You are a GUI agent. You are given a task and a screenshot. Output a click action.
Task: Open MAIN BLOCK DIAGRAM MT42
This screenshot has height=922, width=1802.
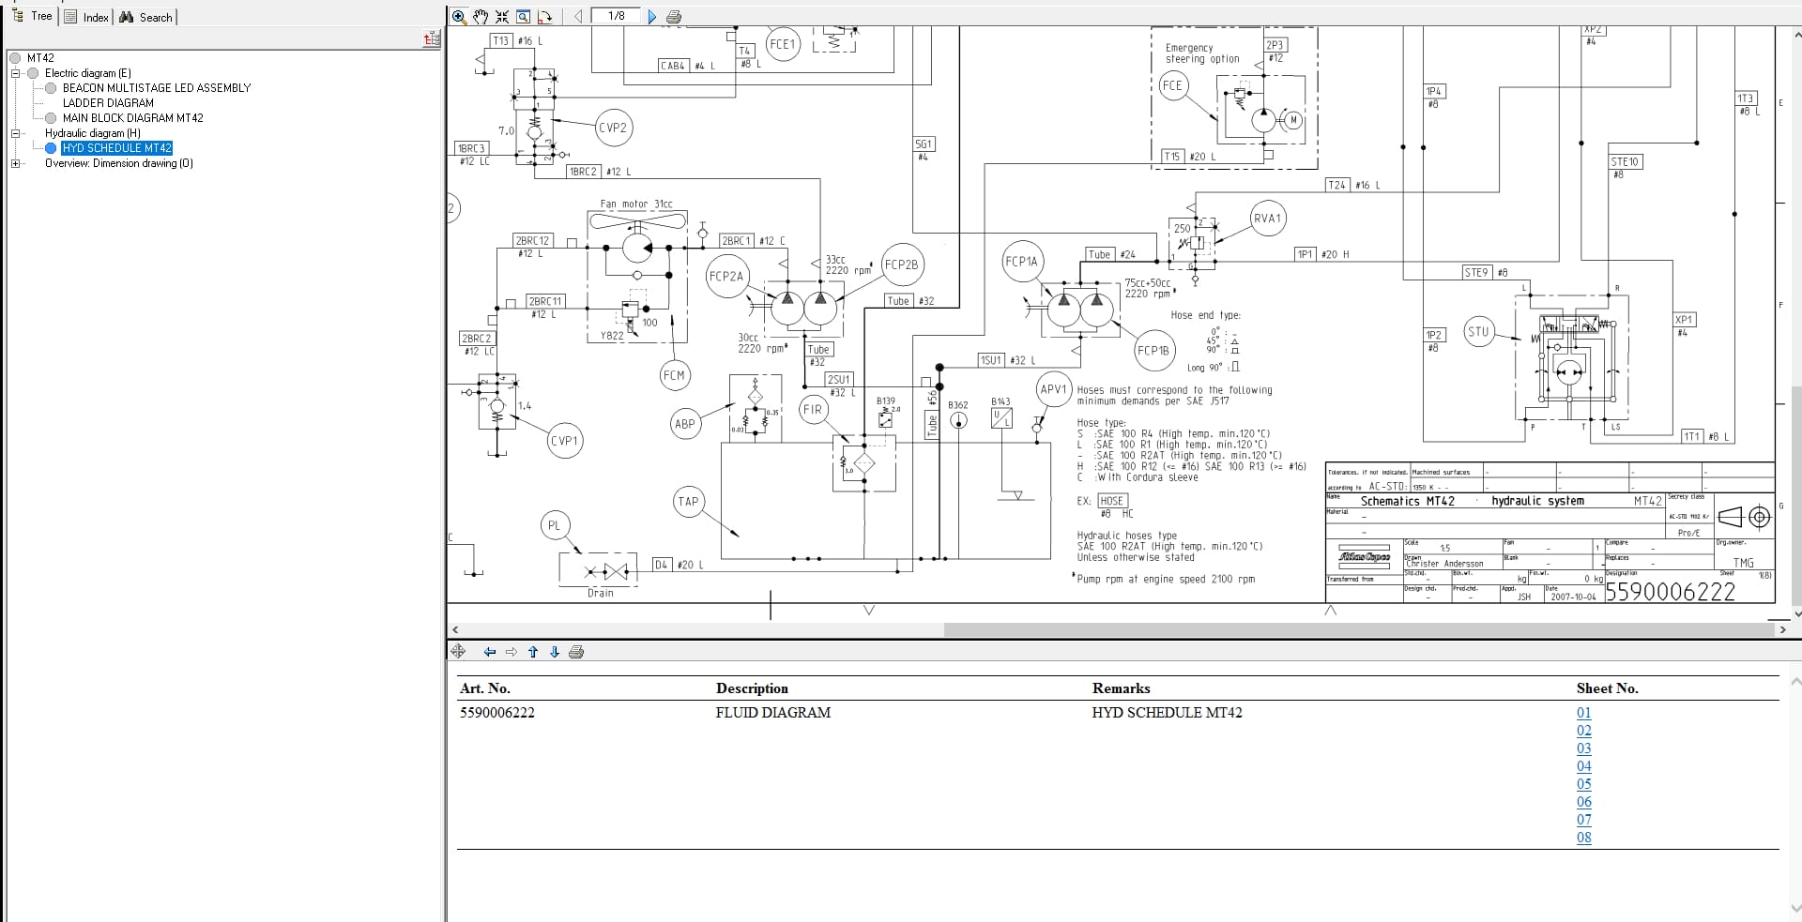132,118
